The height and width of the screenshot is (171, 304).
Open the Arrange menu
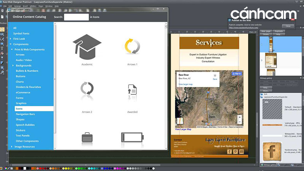pyautogui.click(x=17, y=6)
